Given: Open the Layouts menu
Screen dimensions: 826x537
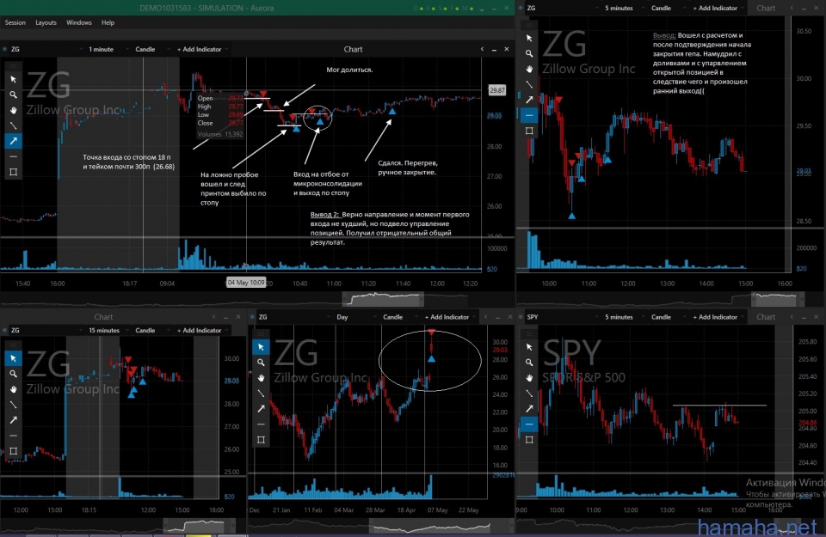Looking at the screenshot, I should [46, 22].
